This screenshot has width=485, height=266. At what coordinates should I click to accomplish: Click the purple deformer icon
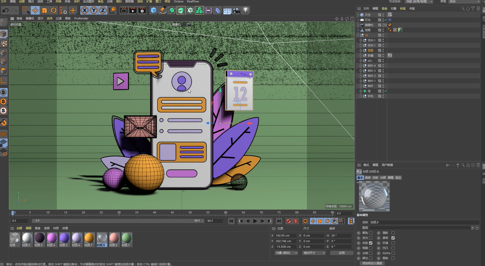(x=218, y=10)
